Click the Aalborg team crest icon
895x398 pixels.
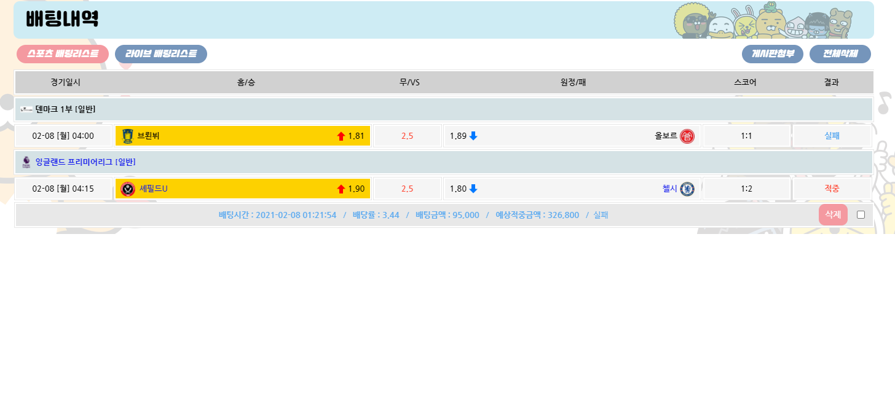click(x=687, y=136)
